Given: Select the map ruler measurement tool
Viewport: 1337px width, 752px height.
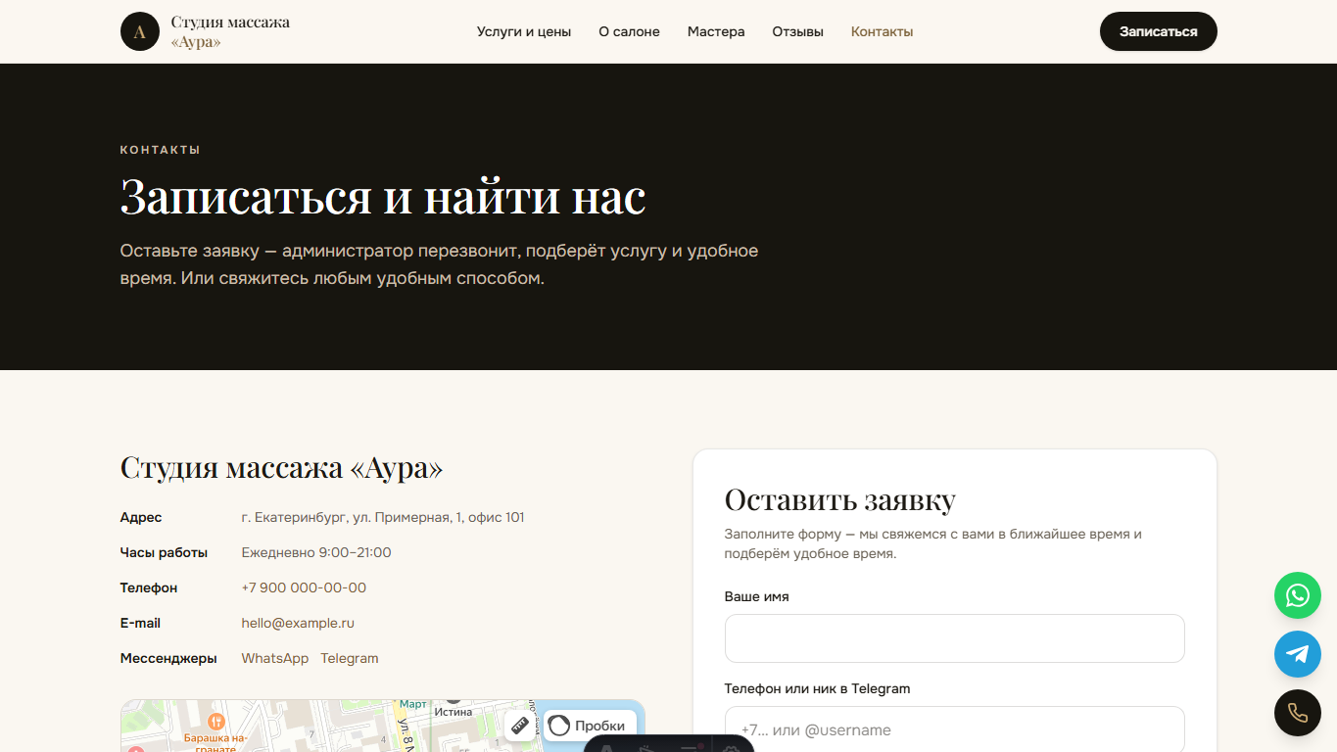Looking at the screenshot, I should click(x=520, y=726).
